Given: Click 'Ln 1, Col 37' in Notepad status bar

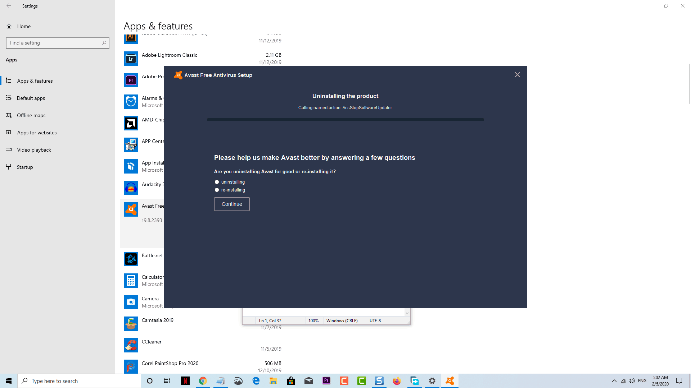Looking at the screenshot, I should pos(270,321).
